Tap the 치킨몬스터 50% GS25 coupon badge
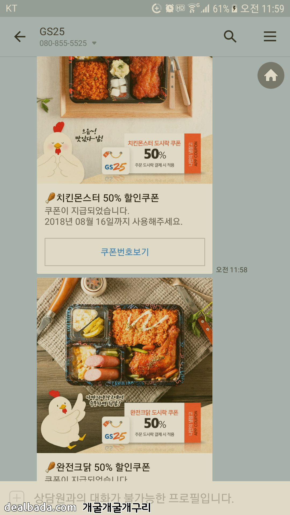The image size is (290, 515). (151, 154)
